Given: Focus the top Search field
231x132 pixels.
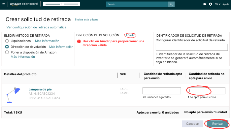Looking at the screenshot, I should 137,4.
